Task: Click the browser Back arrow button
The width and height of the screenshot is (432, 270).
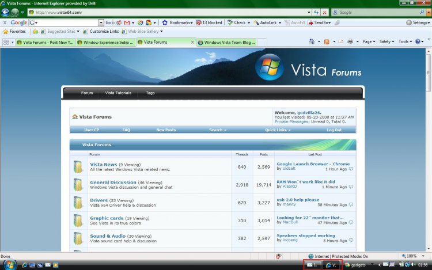Action: (x=5, y=13)
